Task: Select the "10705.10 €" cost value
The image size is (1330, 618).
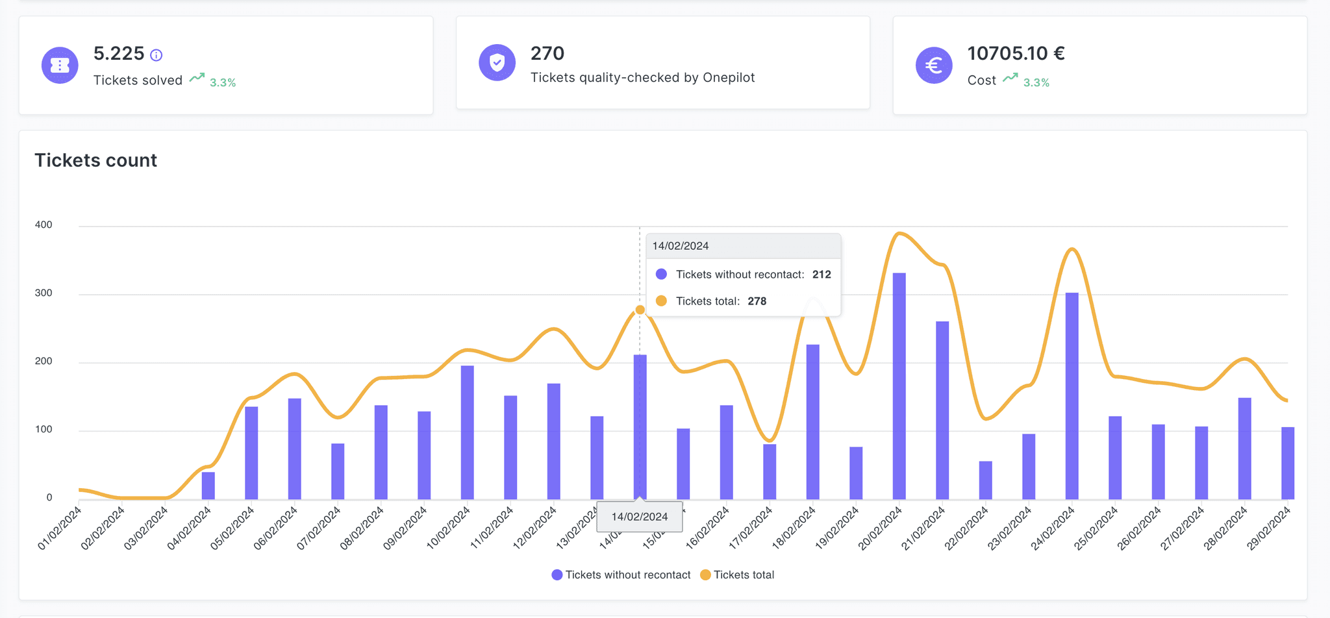Action: coord(1016,53)
